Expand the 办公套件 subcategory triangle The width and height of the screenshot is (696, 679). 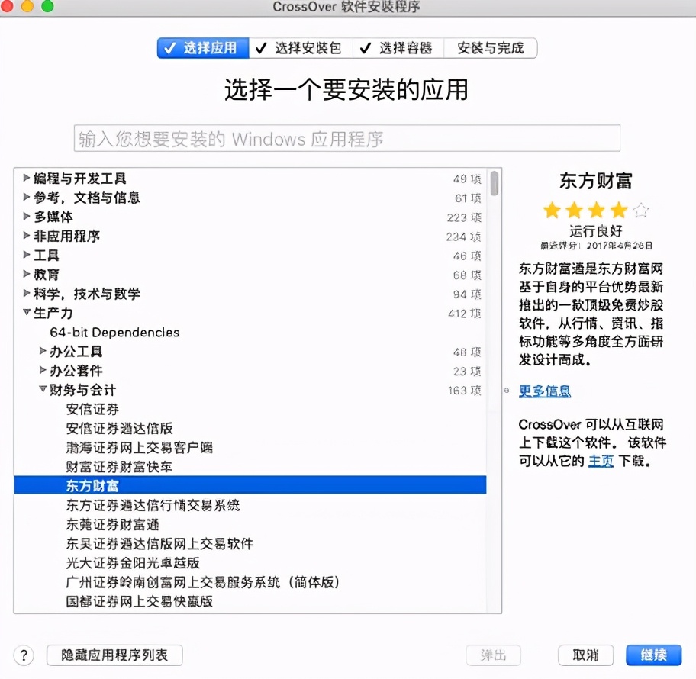coord(43,370)
